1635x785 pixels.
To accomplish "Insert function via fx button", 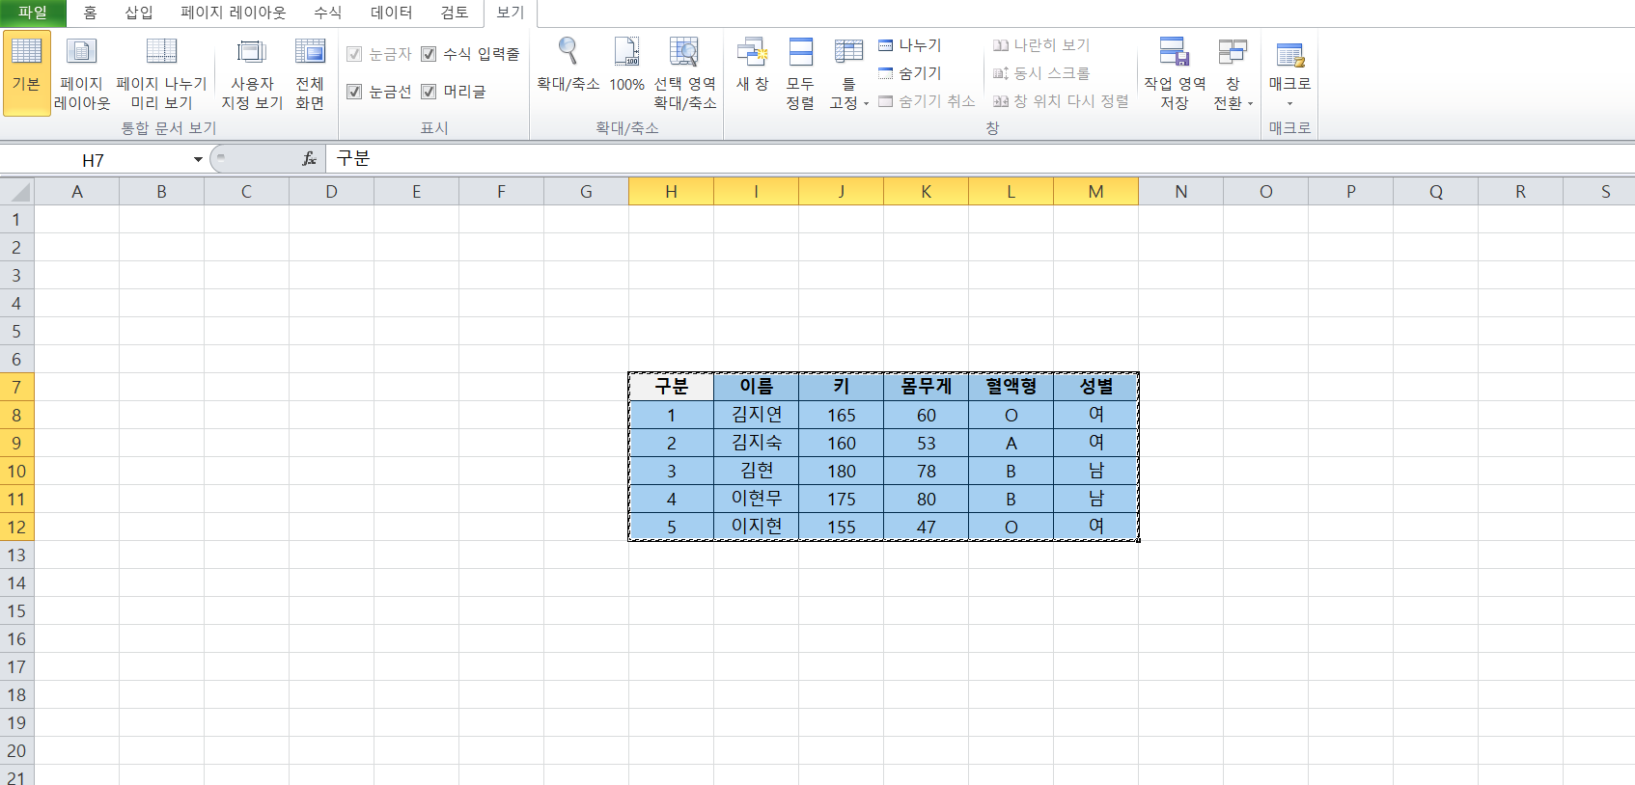I will pos(309,159).
